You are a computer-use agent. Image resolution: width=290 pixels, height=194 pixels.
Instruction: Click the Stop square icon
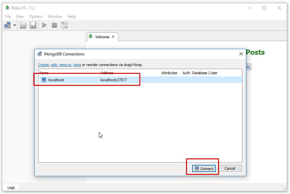[x=54, y=25]
